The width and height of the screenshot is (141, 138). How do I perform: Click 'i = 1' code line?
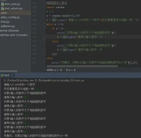(x=50, y=11)
